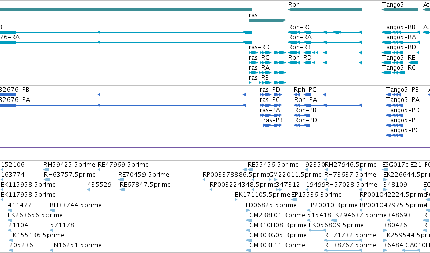Select EST RH57028.5prime

(x=351, y=185)
